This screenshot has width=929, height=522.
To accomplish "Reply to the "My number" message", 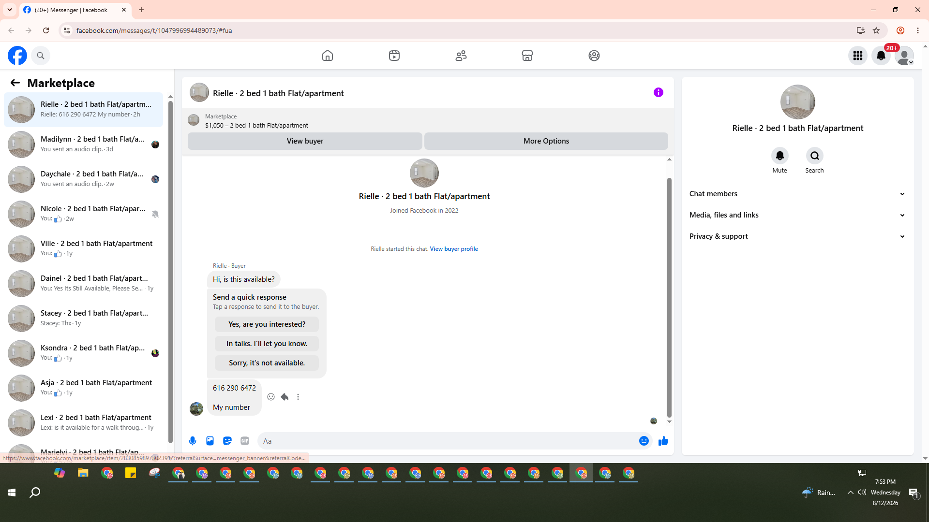I will pyautogui.click(x=285, y=397).
